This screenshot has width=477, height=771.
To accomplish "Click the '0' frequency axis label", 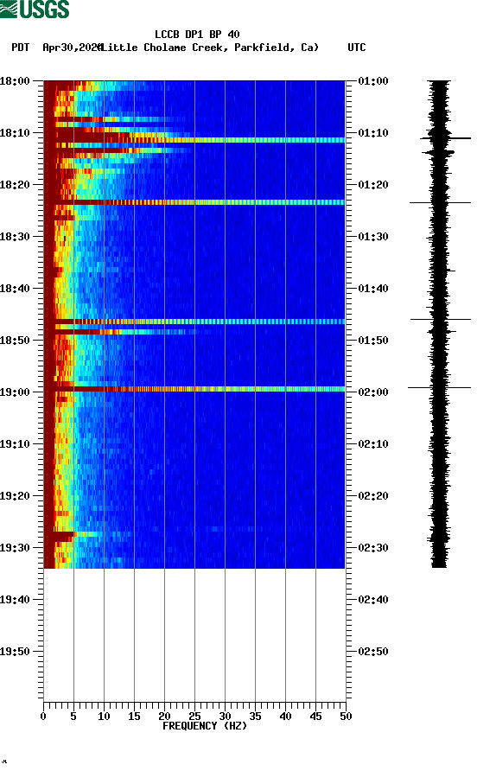I will point(43,717).
